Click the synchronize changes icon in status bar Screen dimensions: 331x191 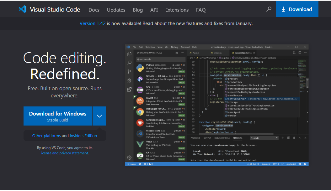point(140,164)
